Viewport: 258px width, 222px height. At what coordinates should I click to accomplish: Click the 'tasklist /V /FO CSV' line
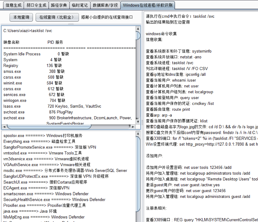[x=177, y=69]
